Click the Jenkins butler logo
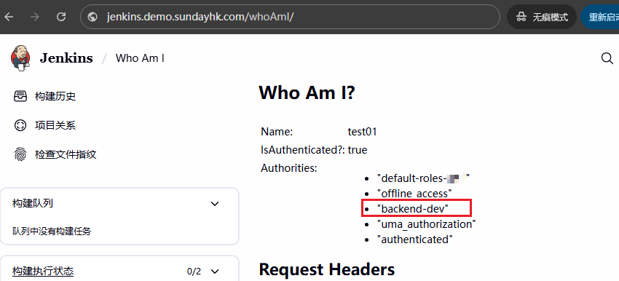 [20, 58]
